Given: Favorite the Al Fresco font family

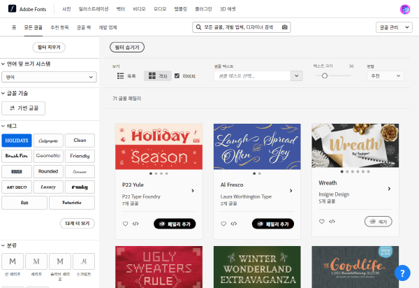Looking at the screenshot, I should 223,224.
